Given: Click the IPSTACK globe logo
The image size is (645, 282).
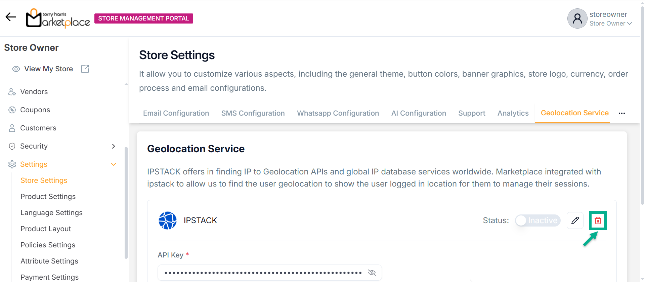Looking at the screenshot, I should [x=167, y=220].
